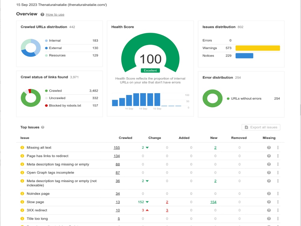Open kebab menu in the row with 88 crawled

coord(278,164)
